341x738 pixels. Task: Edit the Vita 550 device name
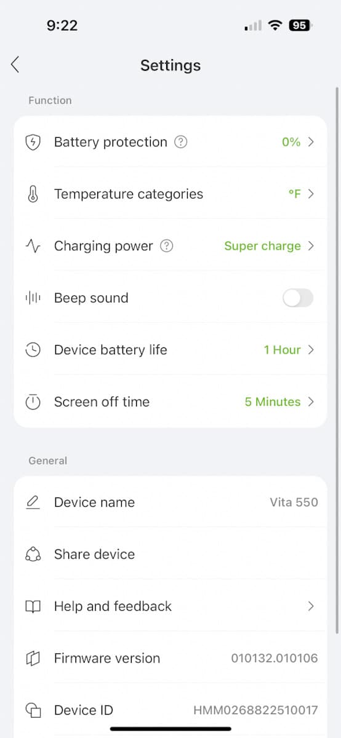(x=294, y=502)
